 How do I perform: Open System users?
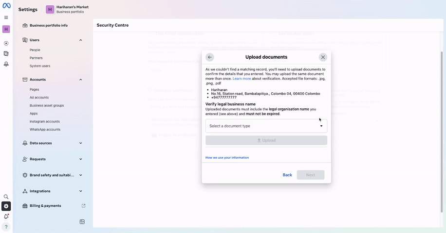[40, 66]
